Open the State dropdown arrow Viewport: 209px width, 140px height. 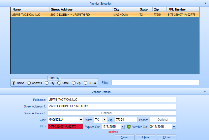(x=104, y=120)
